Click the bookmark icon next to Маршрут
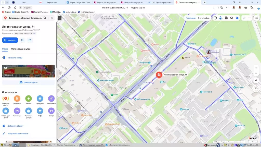 tap(22, 40)
